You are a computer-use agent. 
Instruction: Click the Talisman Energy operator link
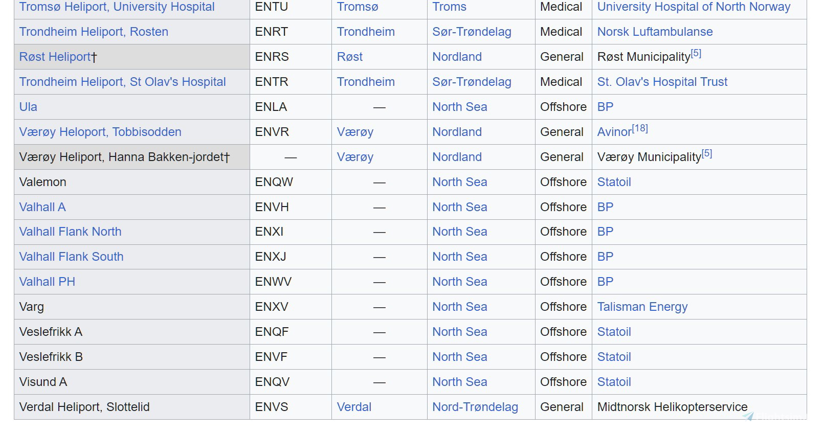click(x=642, y=307)
